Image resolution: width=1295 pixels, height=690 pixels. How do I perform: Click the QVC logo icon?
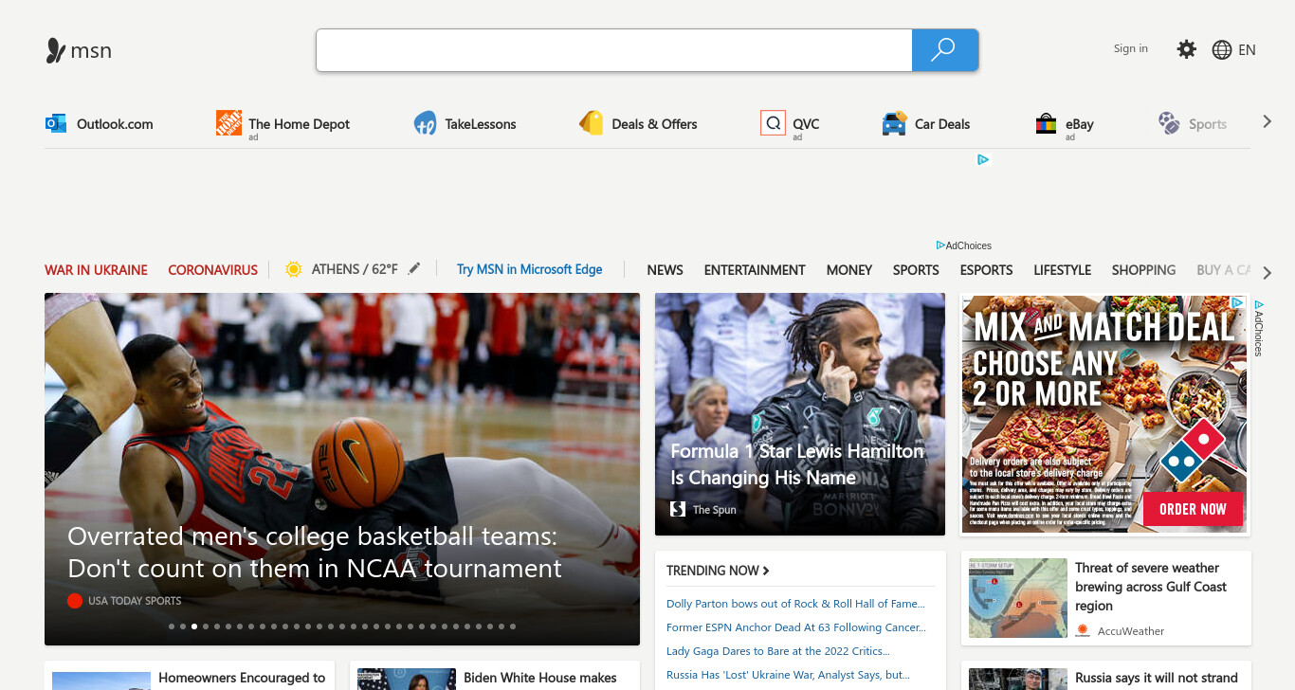click(773, 123)
